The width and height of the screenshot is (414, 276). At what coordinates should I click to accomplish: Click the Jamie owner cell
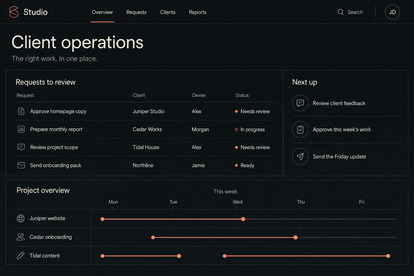198,165
